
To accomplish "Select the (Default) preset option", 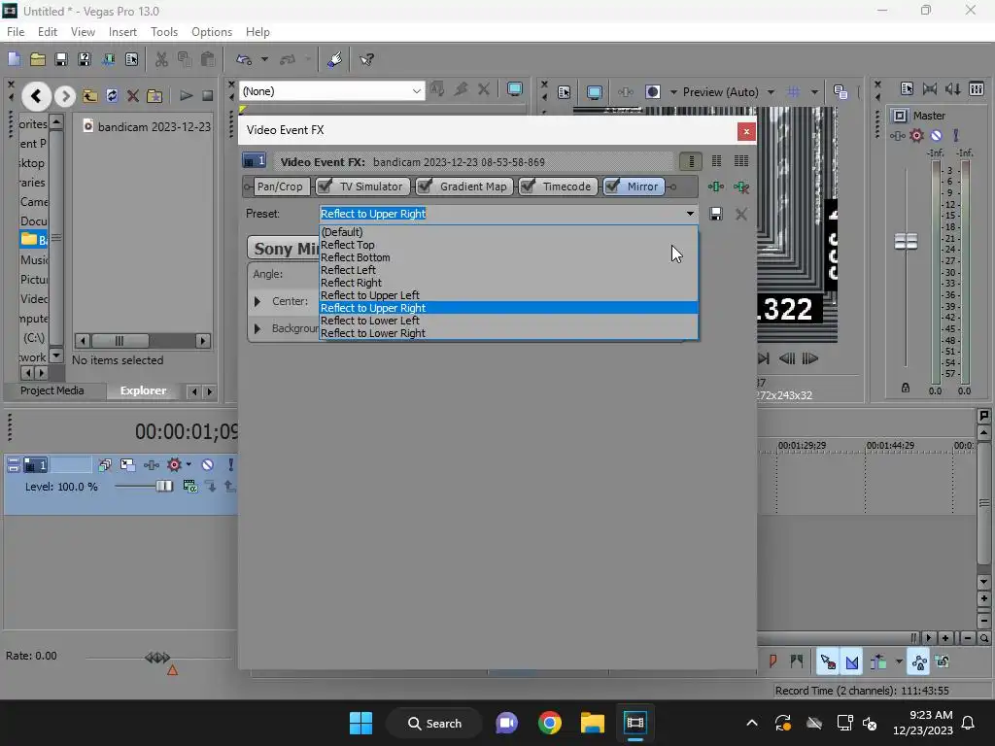I will 507,232.
